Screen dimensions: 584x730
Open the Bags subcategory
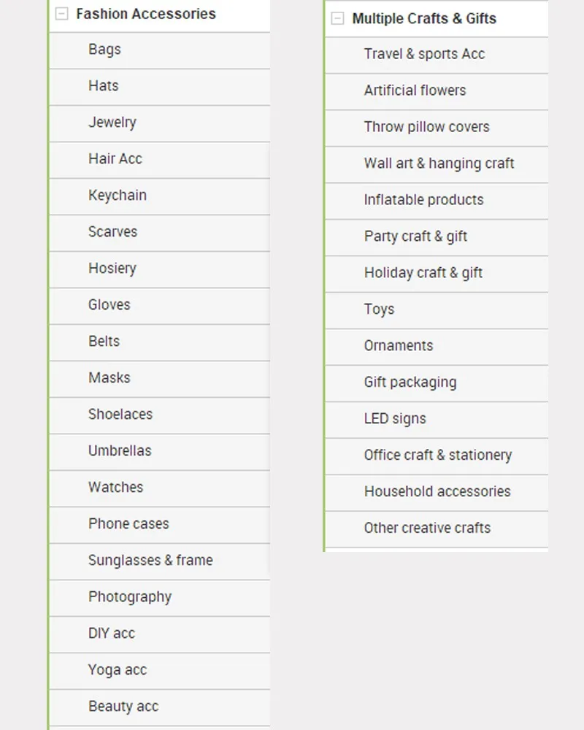pyautogui.click(x=159, y=51)
